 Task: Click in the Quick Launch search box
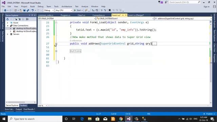point(184,2)
